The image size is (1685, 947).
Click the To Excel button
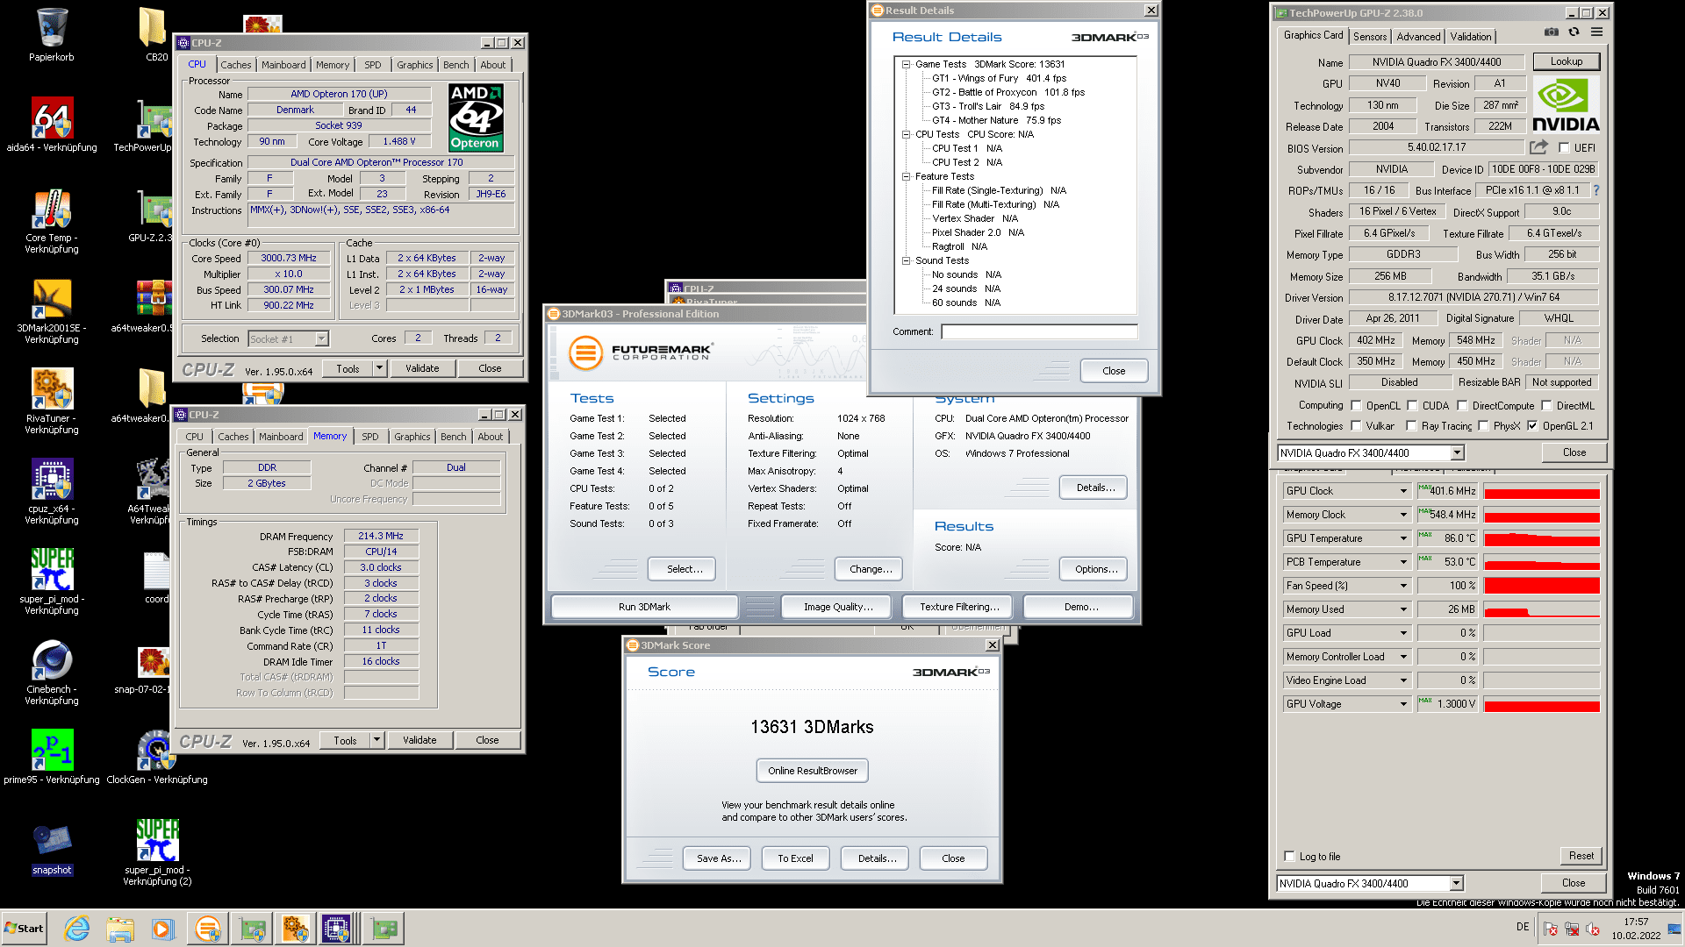[x=795, y=858]
